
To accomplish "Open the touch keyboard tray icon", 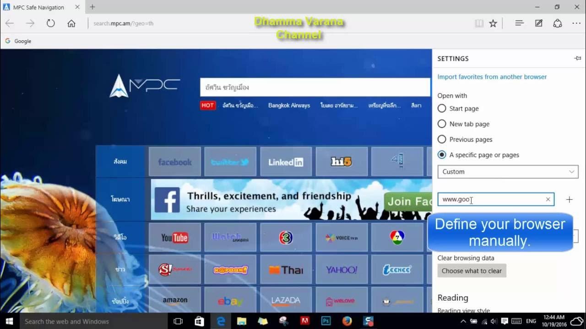I will coord(516,321).
